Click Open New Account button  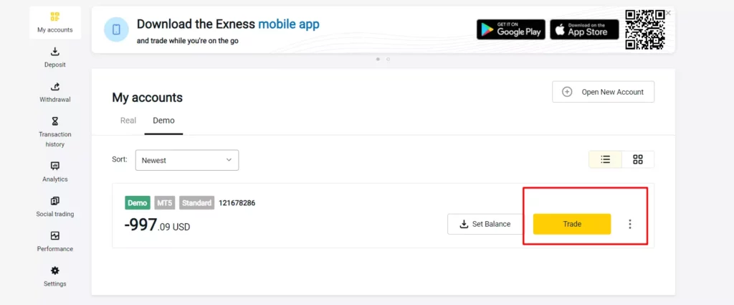point(603,92)
